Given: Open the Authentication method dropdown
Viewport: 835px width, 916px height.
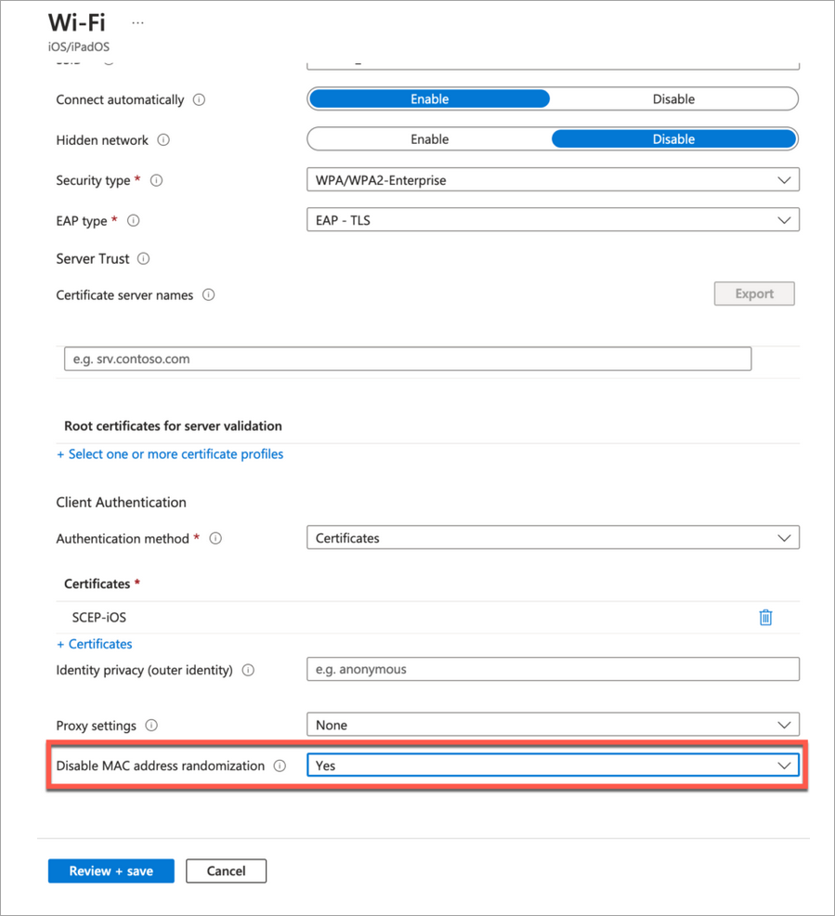Looking at the screenshot, I should pos(553,538).
